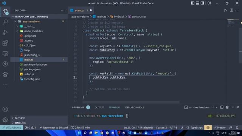Image resolution: width=242 pixels, height=136 pixels.
Task: Open the terminal launch profile dropdown arrow
Action: pyautogui.click(x=217, y=107)
